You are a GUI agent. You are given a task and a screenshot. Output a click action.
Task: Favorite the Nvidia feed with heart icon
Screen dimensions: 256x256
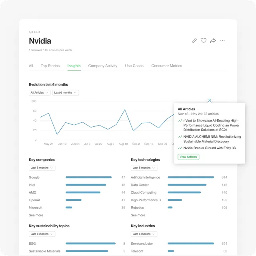pos(204,41)
